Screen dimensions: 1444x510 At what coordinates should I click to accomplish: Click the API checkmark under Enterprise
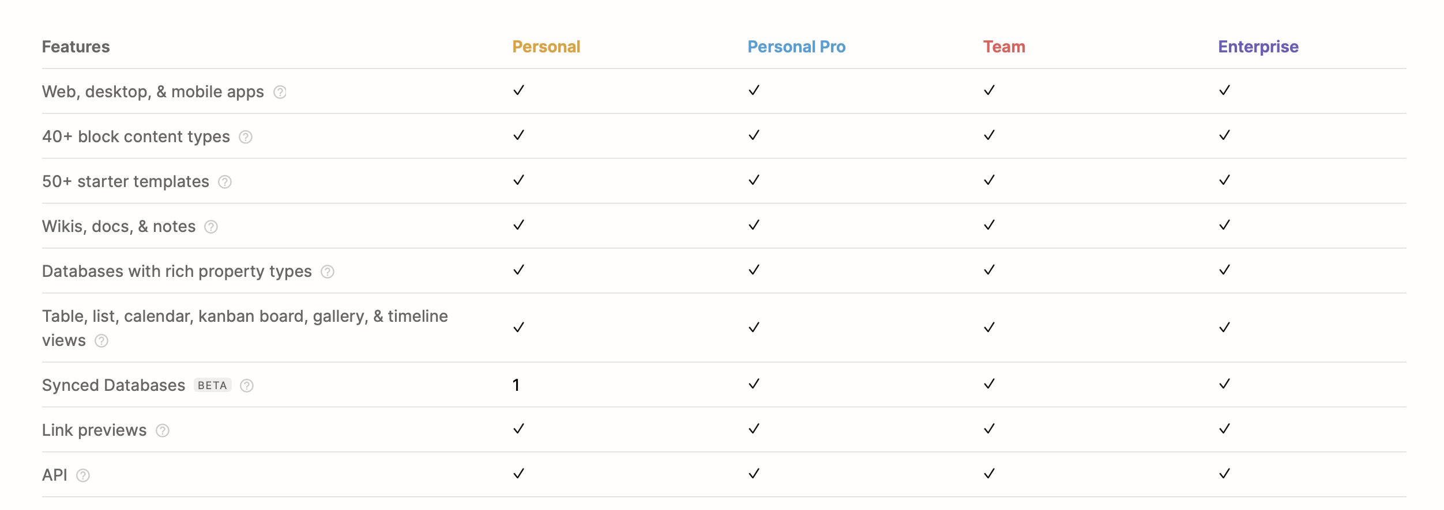1225,474
